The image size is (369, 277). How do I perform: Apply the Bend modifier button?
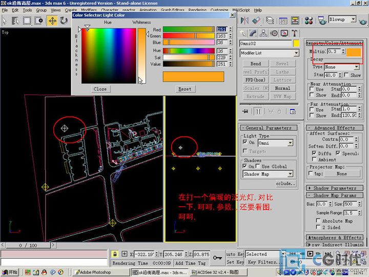pyautogui.click(x=256, y=64)
